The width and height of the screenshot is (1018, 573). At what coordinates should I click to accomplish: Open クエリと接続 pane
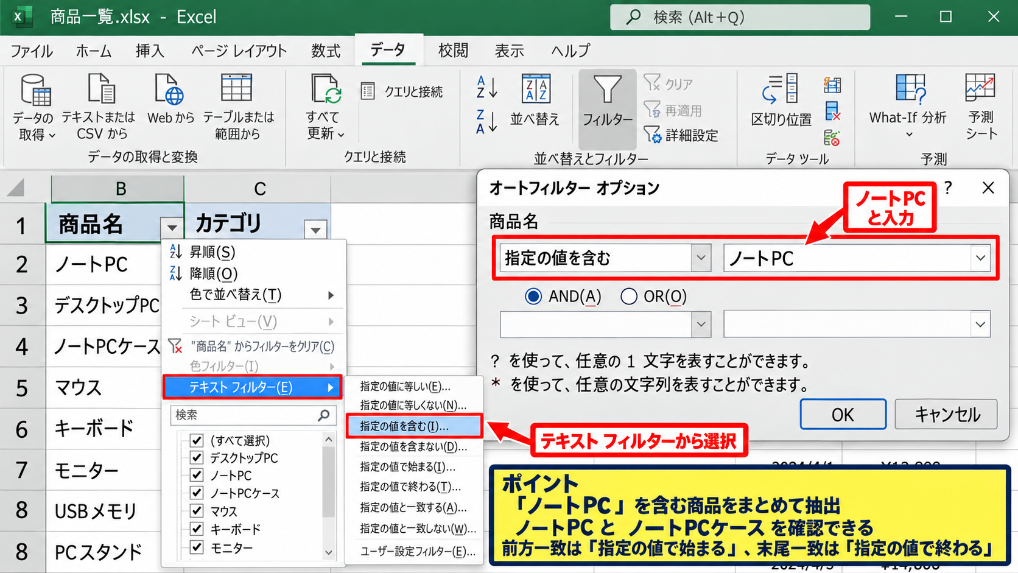click(x=402, y=91)
